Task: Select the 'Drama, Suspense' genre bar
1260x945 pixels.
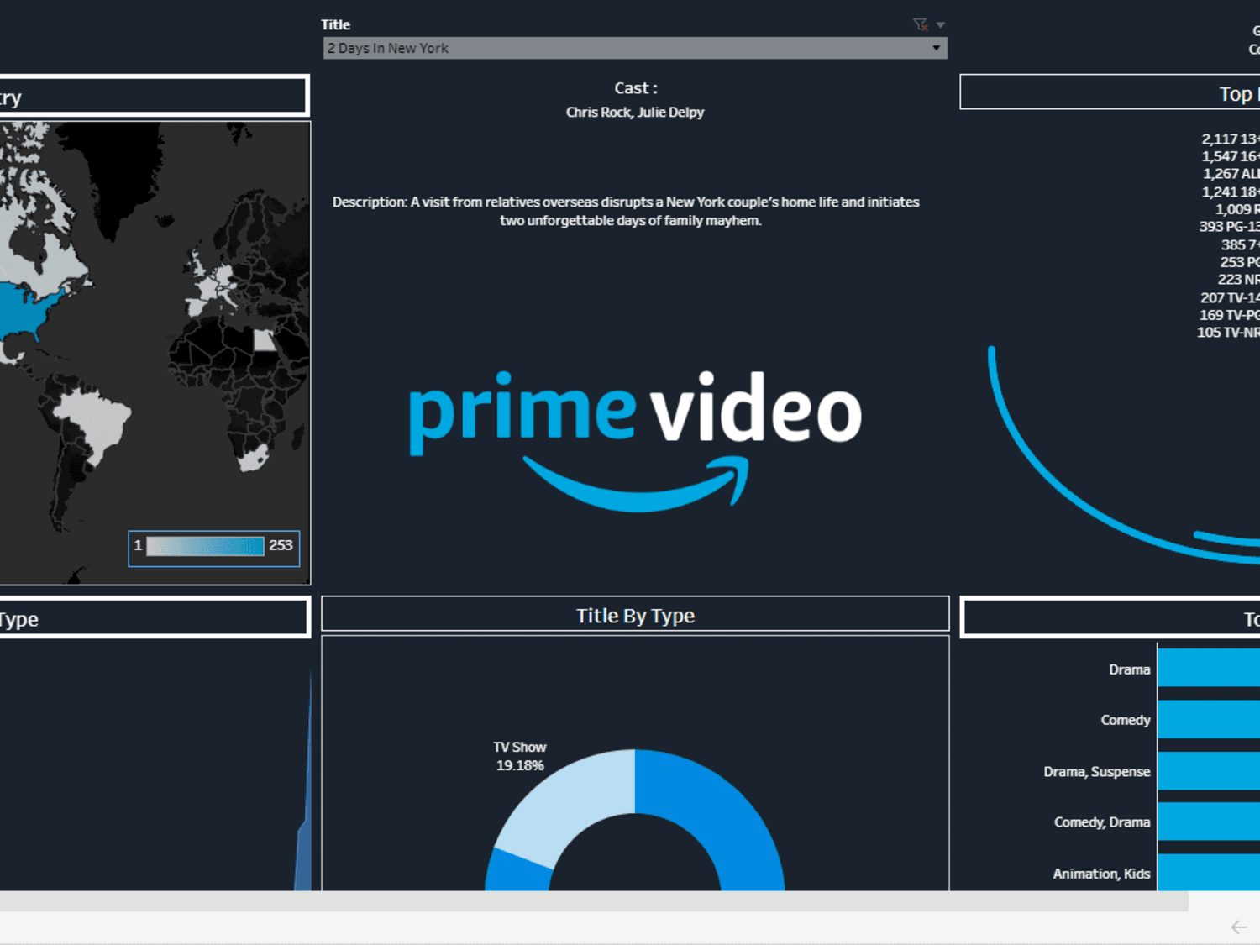Action: [1209, 771]
